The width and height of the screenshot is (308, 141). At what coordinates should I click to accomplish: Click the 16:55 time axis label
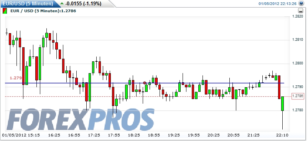(x=74, y=135)
